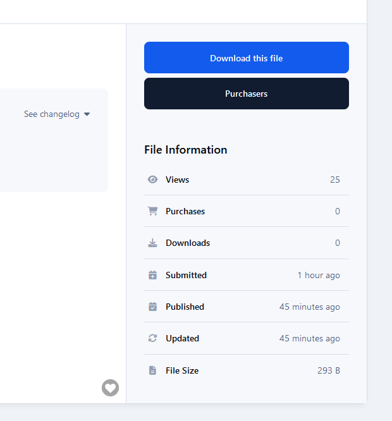The height and width of the screenshot is (421, 392).
Task: Click the Published 45 minutes ago timestamp
Action: click(x=310, y=307)
